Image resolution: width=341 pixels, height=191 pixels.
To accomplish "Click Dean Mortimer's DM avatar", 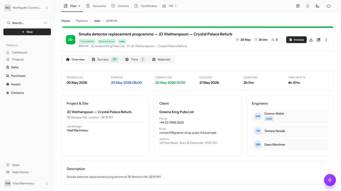I will tap(258, 145).
